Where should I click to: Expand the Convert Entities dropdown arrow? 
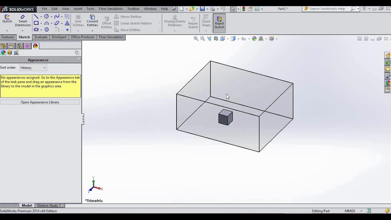[x=92, y=31]
